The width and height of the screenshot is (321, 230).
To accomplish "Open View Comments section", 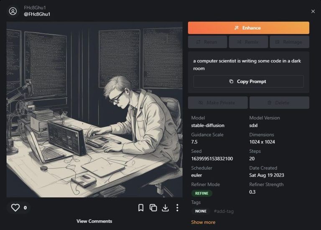I will (x=94, y=221).
